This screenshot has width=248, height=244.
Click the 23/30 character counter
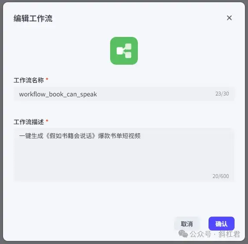(x=222, y=94)
